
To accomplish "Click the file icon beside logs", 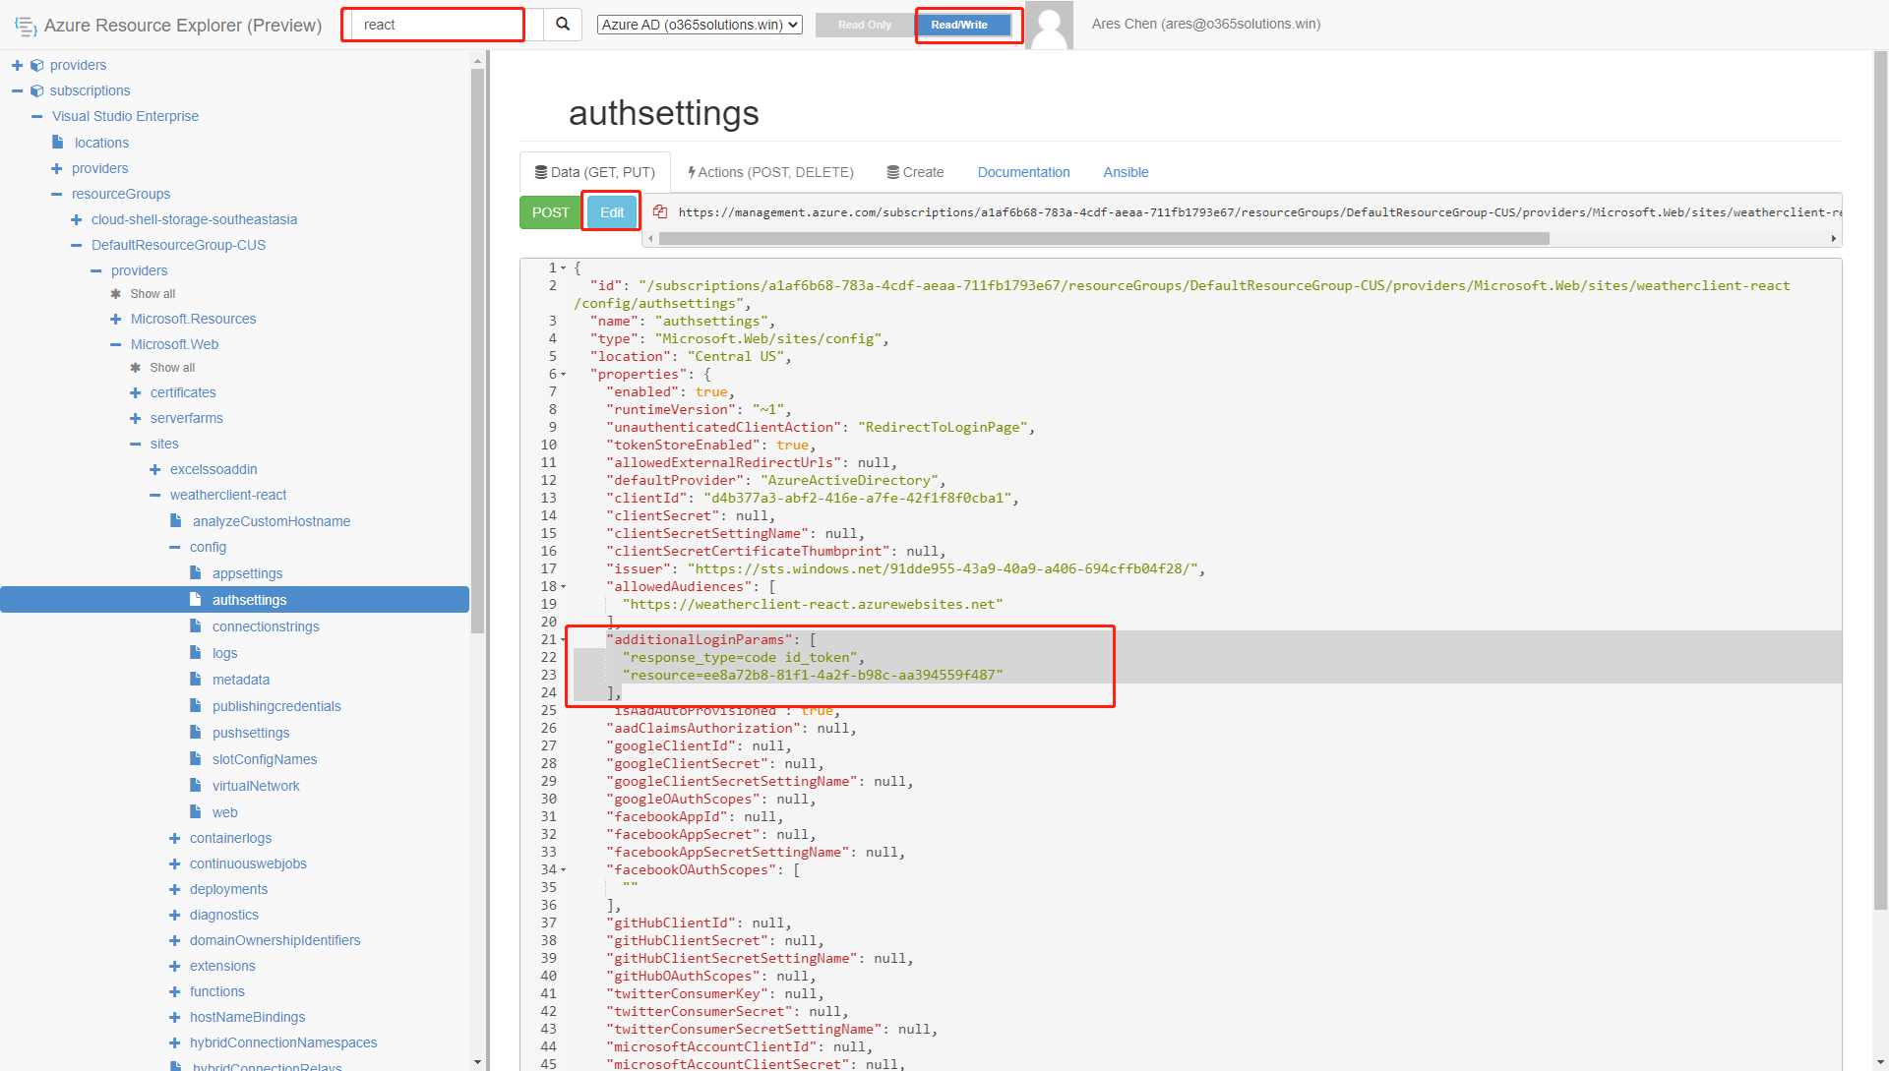I will 196,652.
